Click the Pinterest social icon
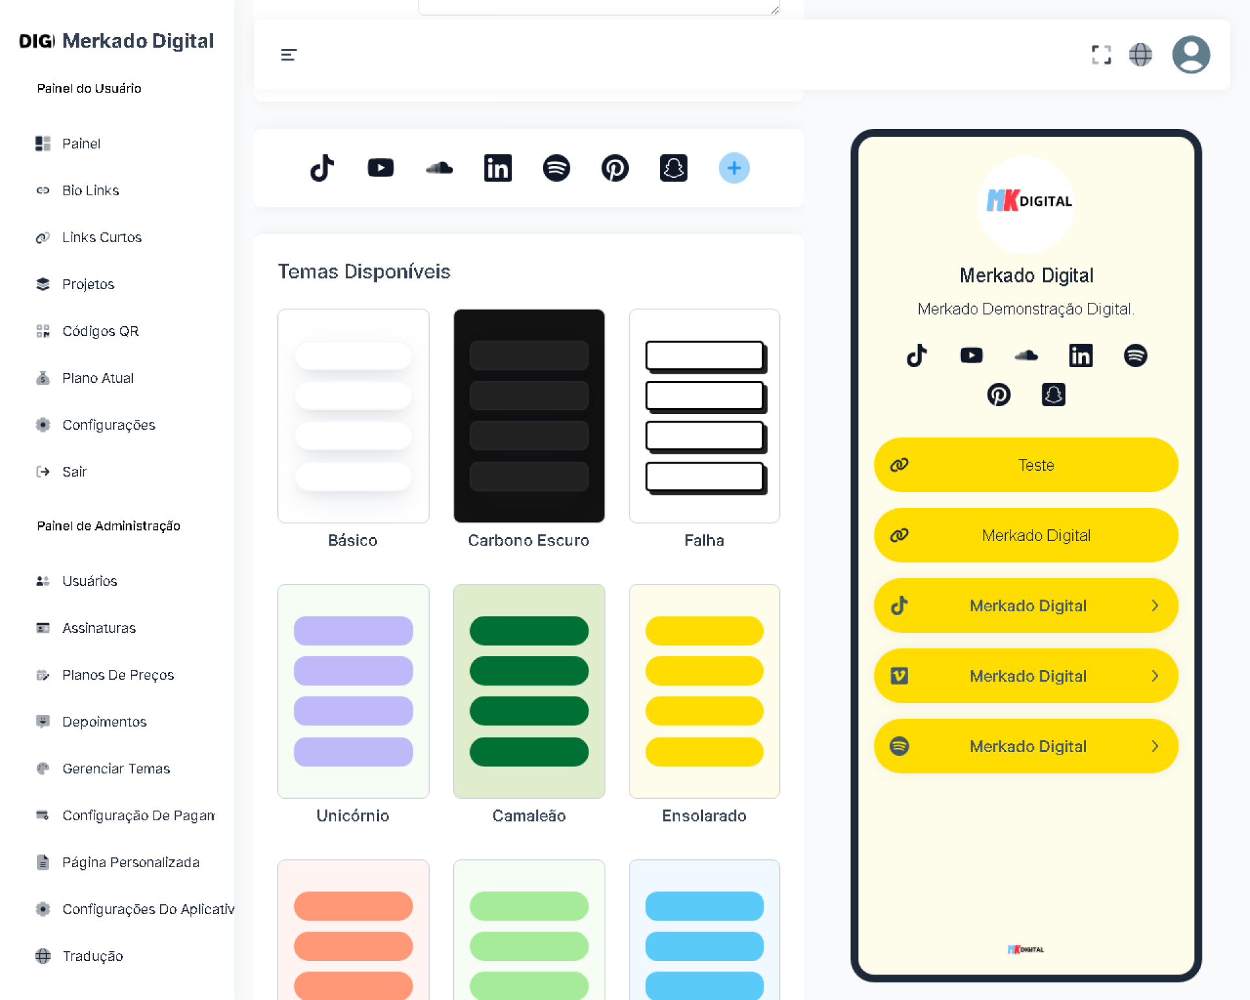The image size is (1250, 1000). (615, 168)
